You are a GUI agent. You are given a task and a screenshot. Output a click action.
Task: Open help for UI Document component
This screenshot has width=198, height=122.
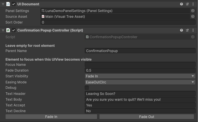click(x=182, y=4)
